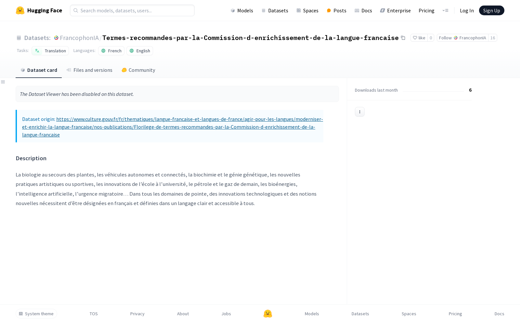The image size is (520, 325).
Task: Open the System theme selector
Action: (36, 314)
